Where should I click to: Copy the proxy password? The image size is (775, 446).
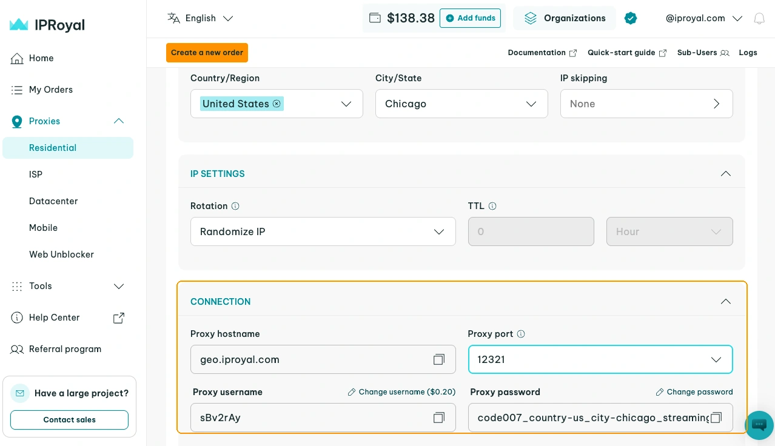(x=716, y=418)
